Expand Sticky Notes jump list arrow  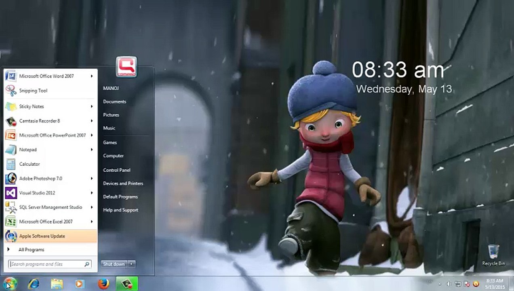click(92, 106)
